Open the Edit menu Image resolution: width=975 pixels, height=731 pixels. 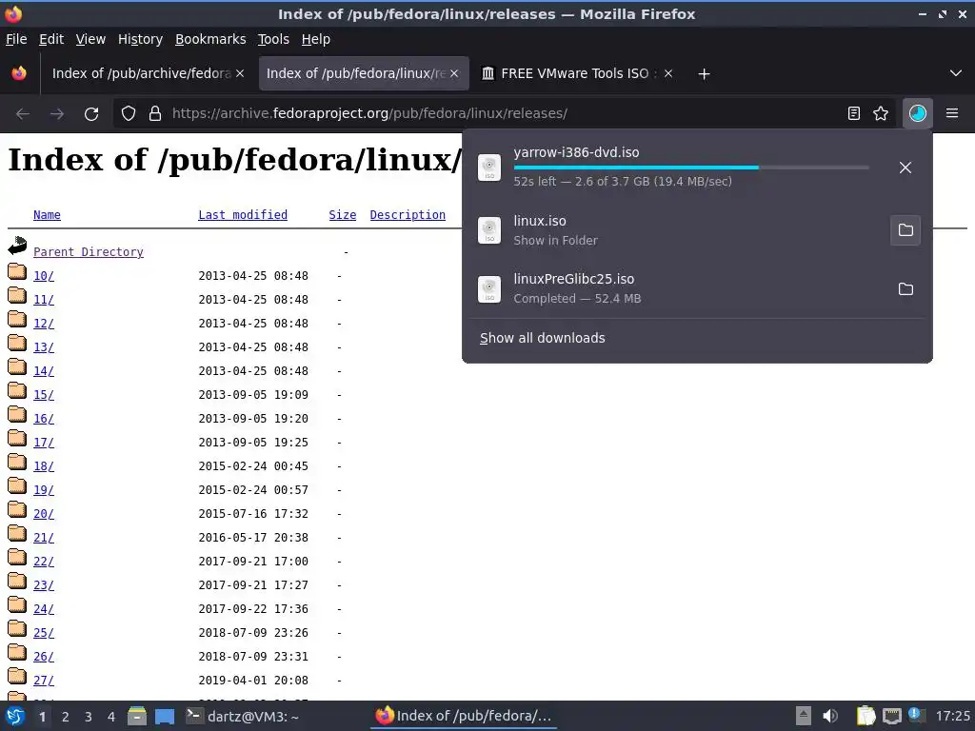51,39
